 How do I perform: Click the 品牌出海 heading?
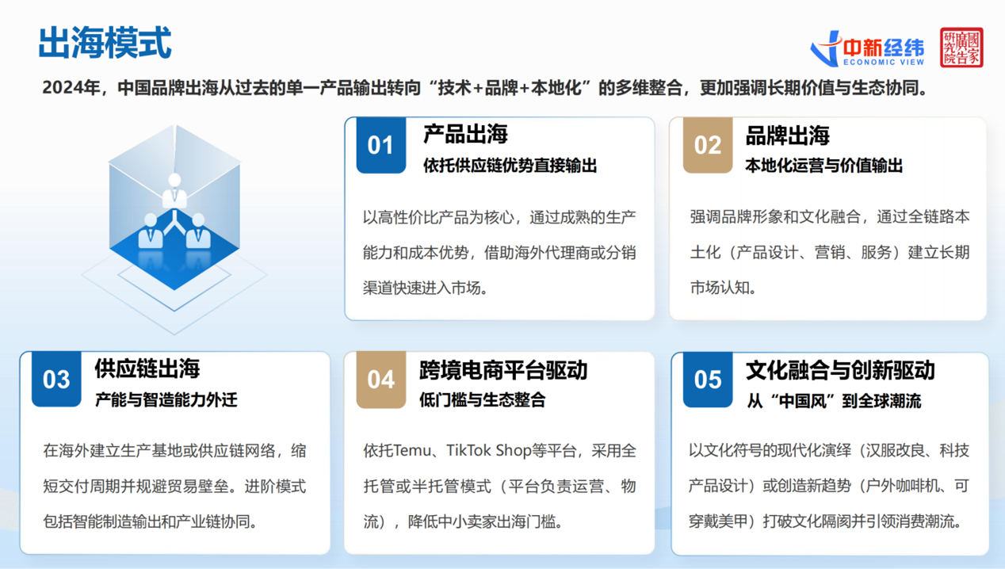pyautogui.click(x=787, y=136)
